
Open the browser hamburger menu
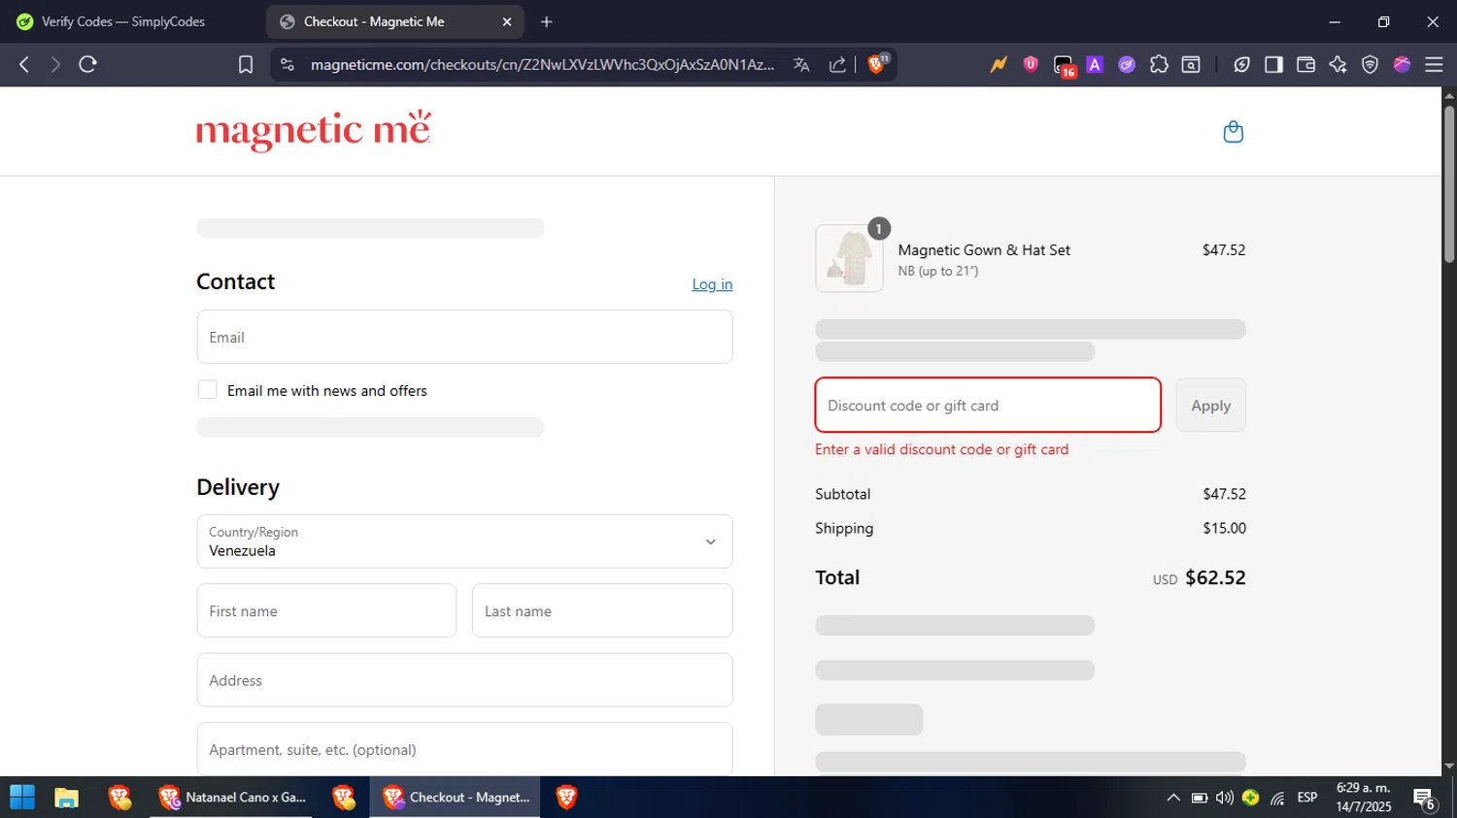[1434, 64]
